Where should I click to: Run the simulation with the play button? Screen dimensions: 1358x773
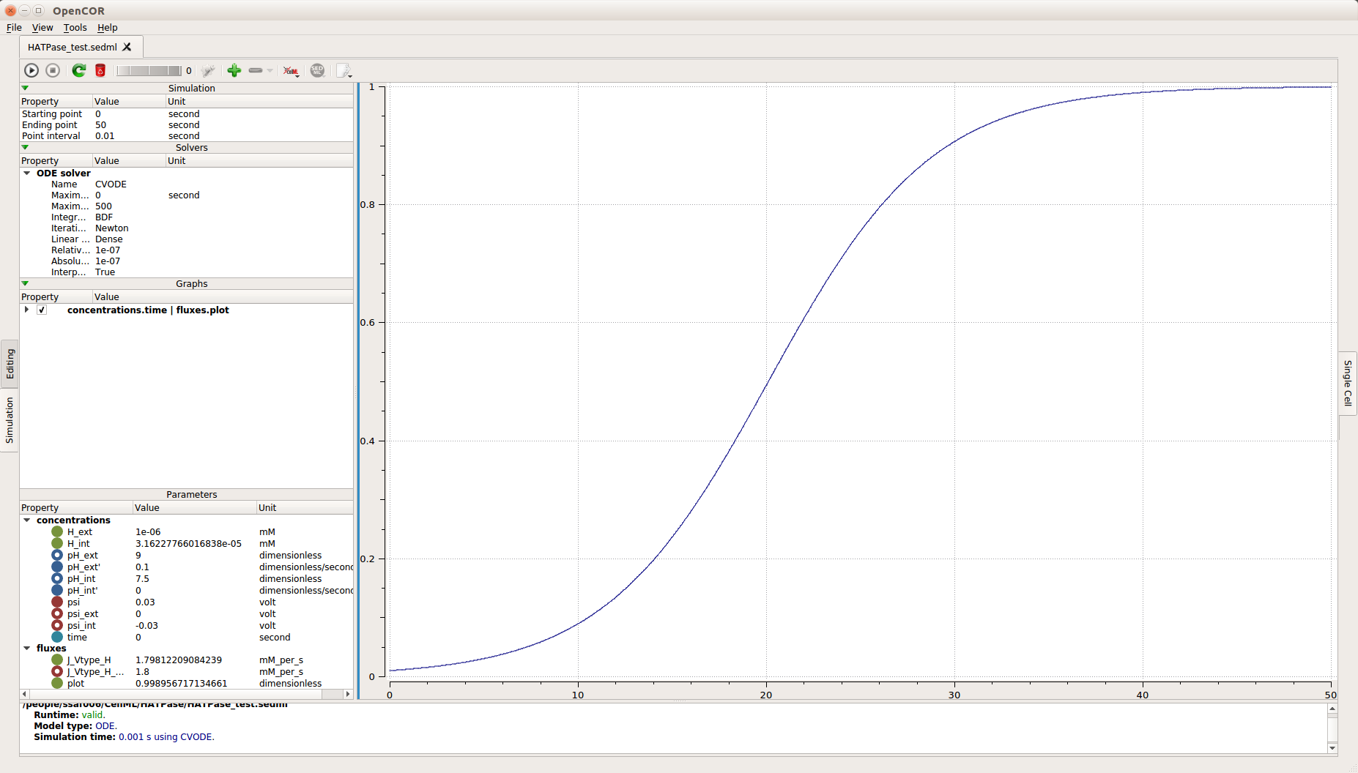click(x=31, y=70)
